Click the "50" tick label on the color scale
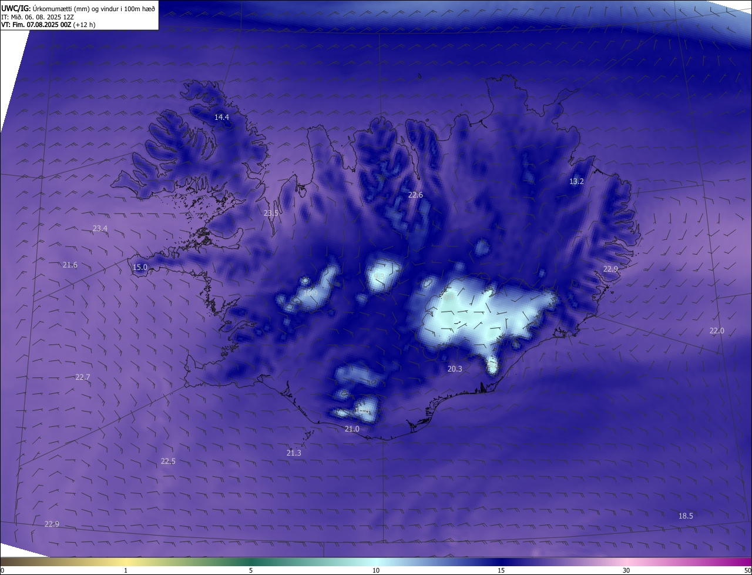The image size is (752, 575). [x=747, y=570]
